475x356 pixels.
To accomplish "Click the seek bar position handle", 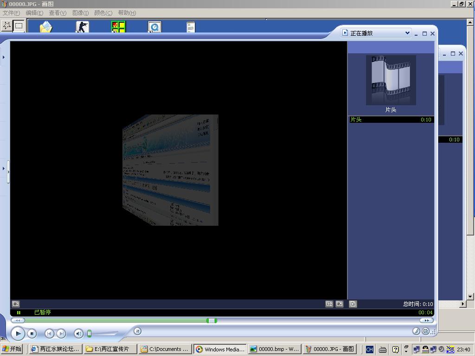I will [212, 320].
